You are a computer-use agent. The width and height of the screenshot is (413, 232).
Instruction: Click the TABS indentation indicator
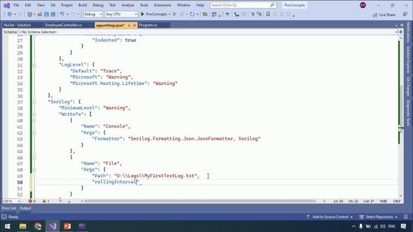pyautogui.click(x=383, y=201)
